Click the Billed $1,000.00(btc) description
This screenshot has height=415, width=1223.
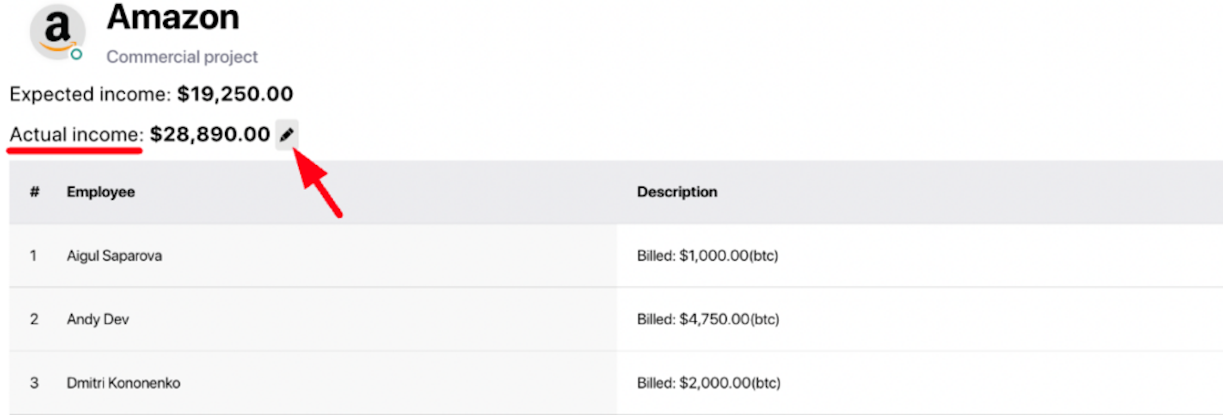pyautogui.click(x=708, y=256)
